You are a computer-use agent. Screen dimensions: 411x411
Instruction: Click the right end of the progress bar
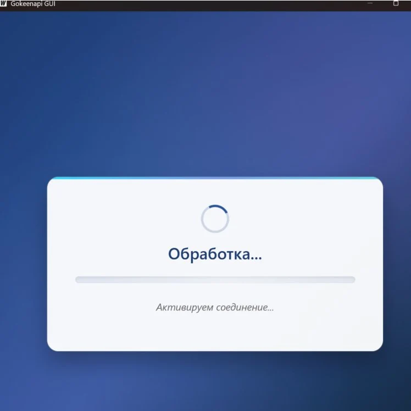point(352,280)
